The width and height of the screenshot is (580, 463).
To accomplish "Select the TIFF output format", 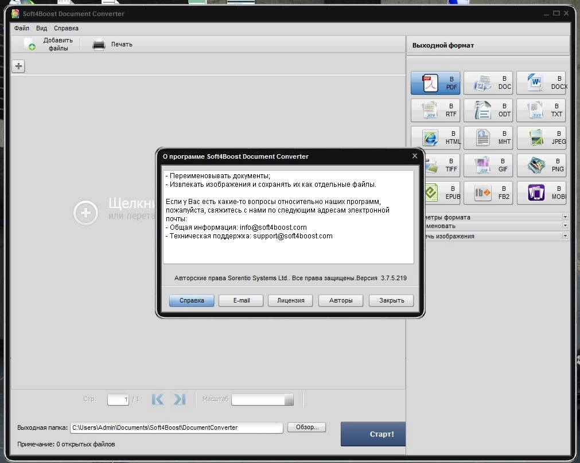I will click(442, 165).
